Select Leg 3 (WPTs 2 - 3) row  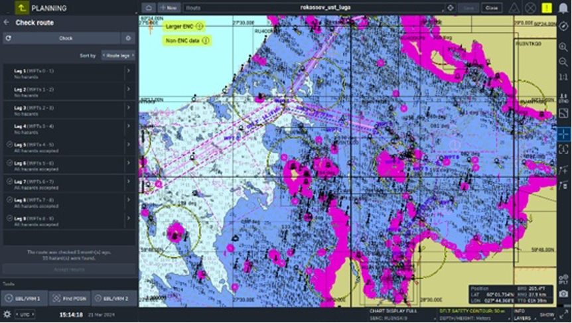tap(69, 110)
